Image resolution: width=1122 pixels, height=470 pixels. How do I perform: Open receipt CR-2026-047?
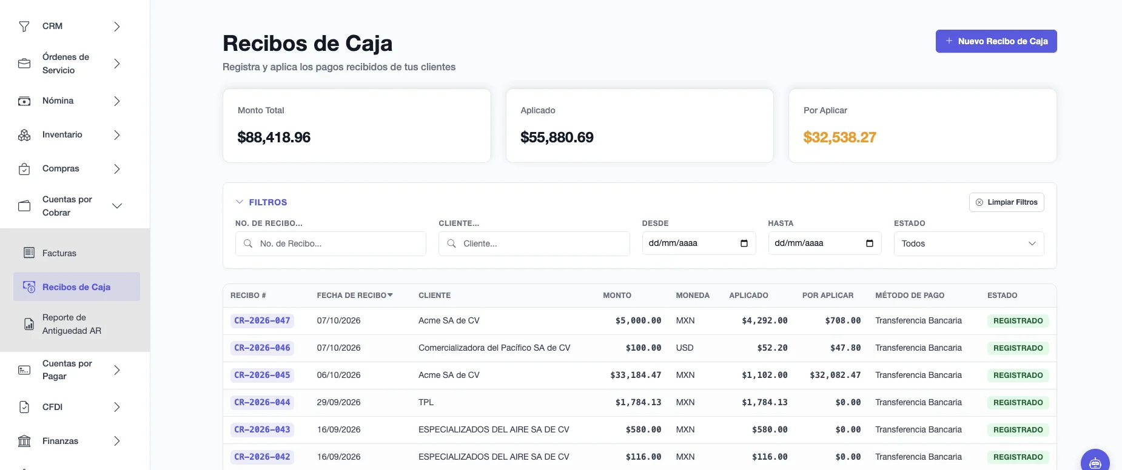(x=262, y=320)
